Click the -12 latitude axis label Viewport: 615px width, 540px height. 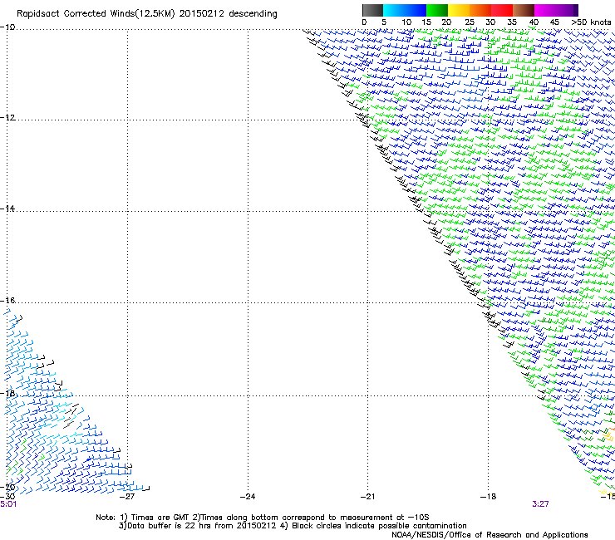point(7,118)
